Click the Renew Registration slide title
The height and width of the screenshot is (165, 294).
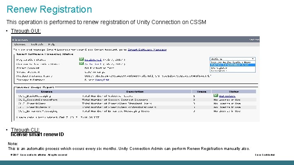(x=49, y=9)
